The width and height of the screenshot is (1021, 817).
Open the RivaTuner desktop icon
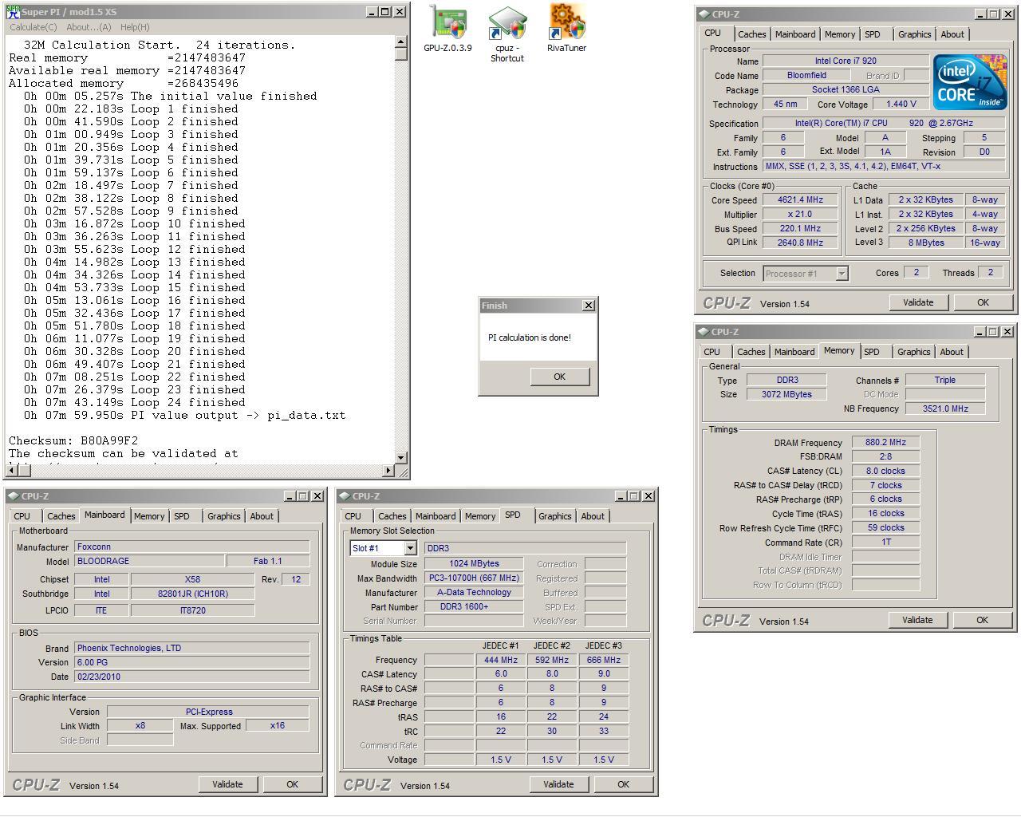click(567, 29)
